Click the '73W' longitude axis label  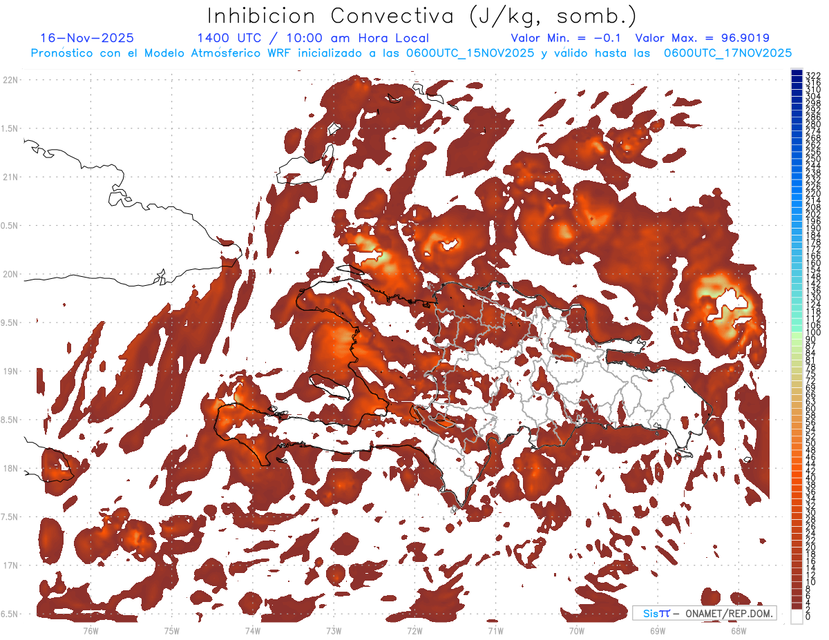(334, 630)
